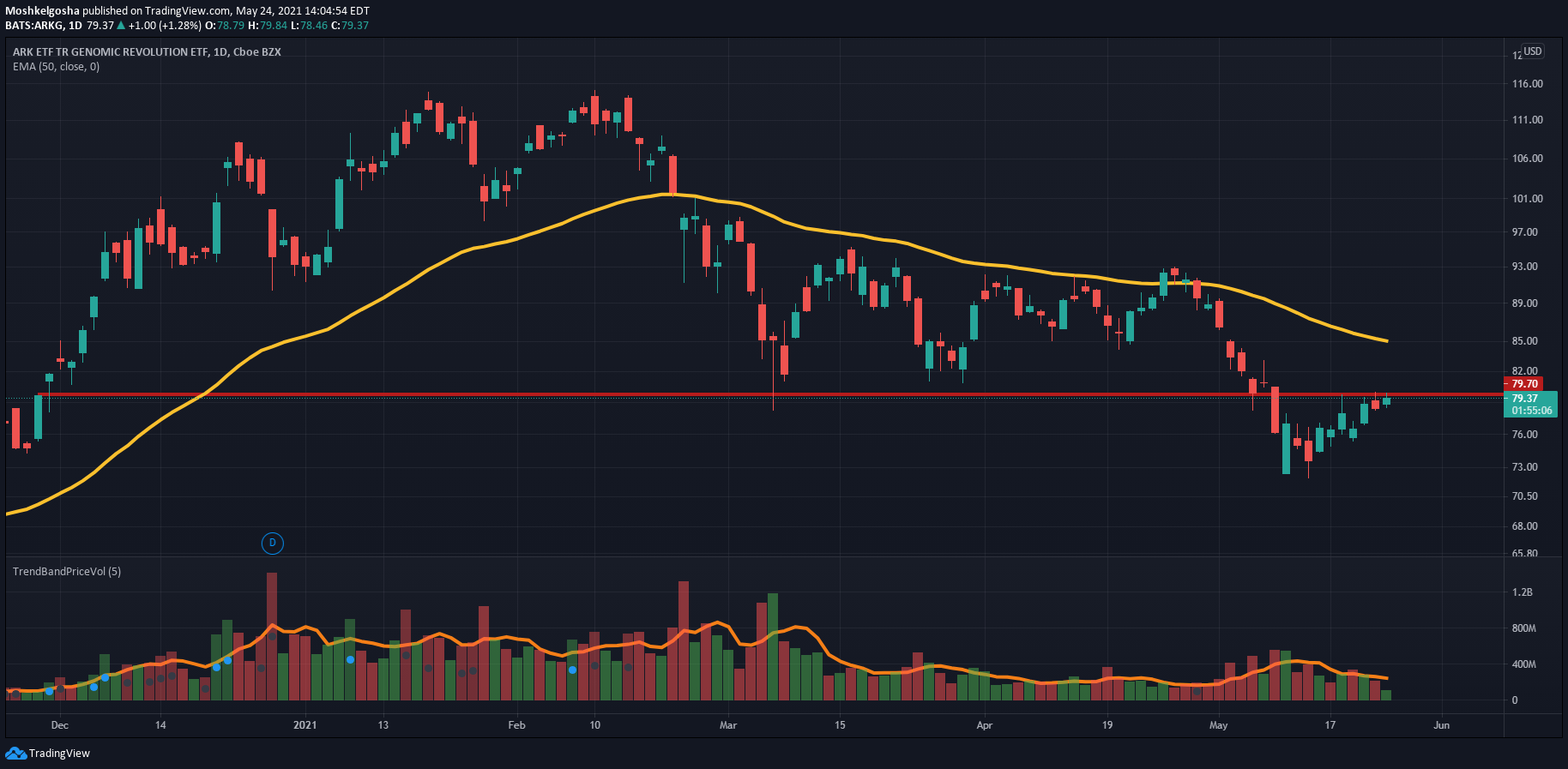Screen dimensions: 1568x769
Task: Click the 106.00 price axis label
Action: pyautogui.click(x=1527, y=159)
